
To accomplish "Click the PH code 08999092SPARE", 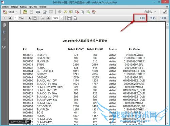I will [x=134, y=84].
